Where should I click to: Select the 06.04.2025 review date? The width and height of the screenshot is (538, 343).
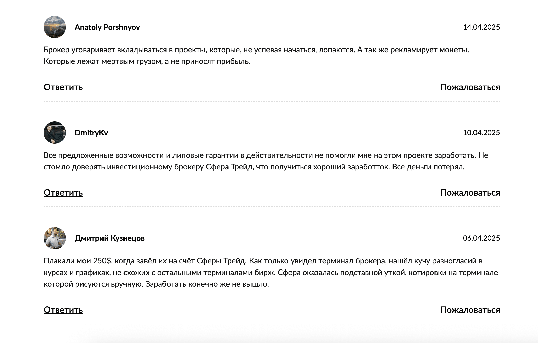(481, 238)
